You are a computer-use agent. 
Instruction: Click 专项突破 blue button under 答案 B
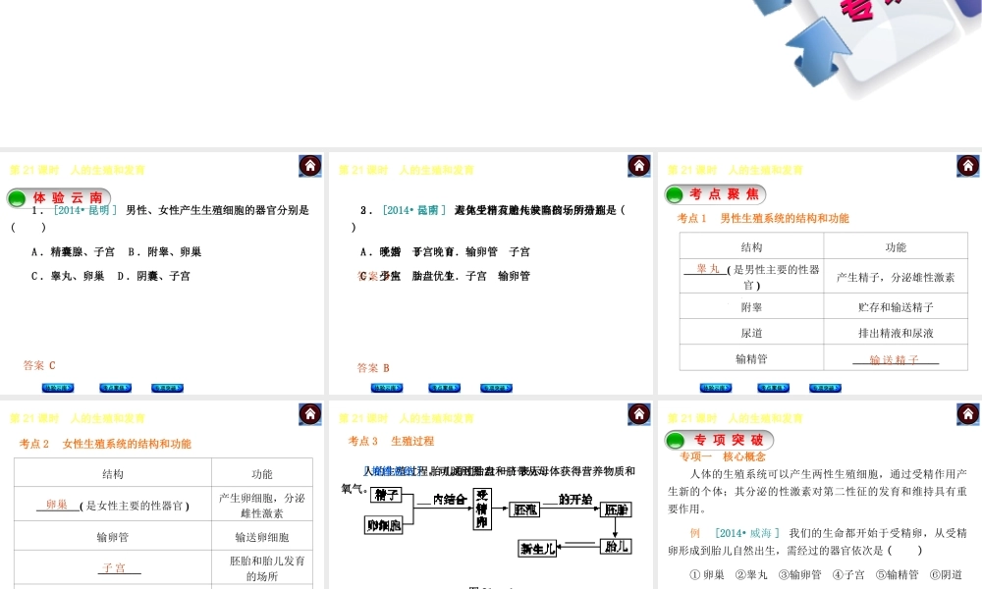coord(496,388)
